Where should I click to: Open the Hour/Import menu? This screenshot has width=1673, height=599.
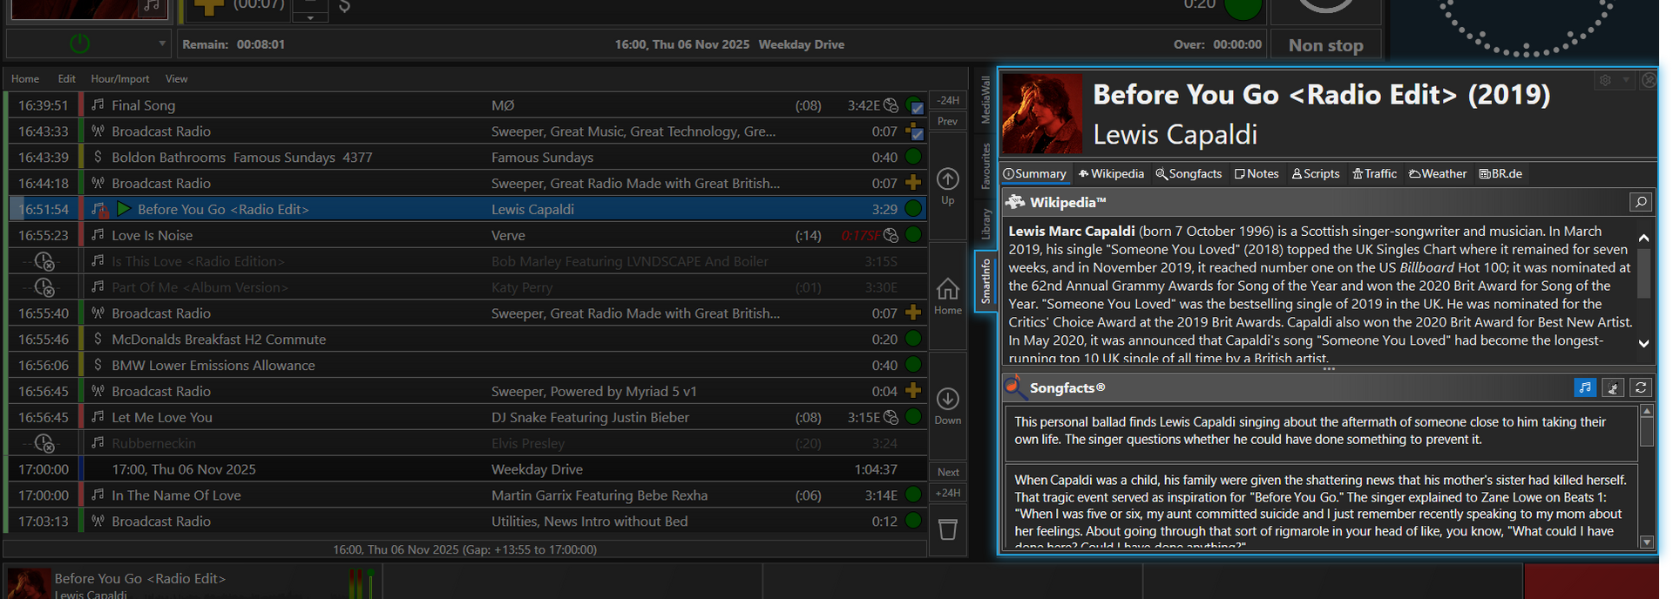pos(120,78)
